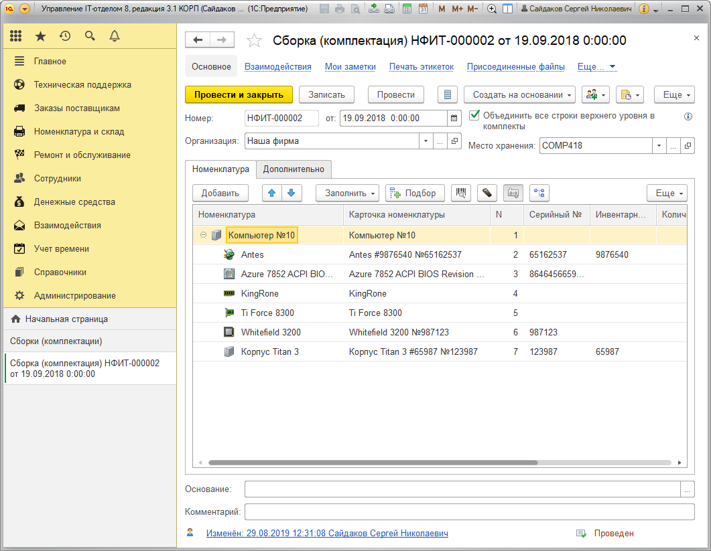The height and width of the screenshot is (551, 711).
Task: Open the main command bar Еще menu
Action: (674, 94)
